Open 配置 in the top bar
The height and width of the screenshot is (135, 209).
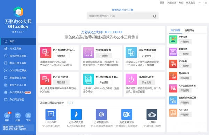[x=162, y=3]
